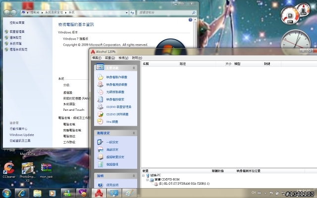Collapse the advanced settings (進階設定) panel
The width and height of the screenshot is (317, 198).
pyautogui.click(x=134, y=133)
